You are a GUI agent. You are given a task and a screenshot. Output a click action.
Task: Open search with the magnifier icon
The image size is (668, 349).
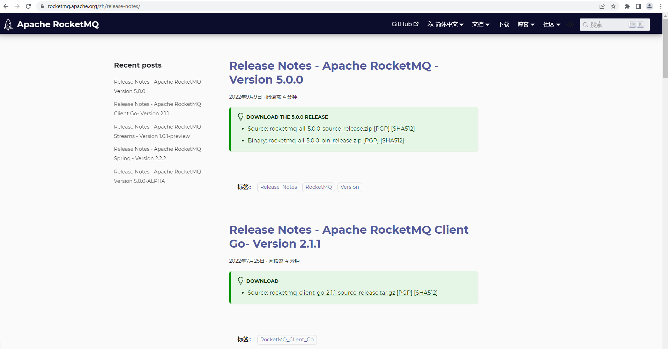pos(586,24)
